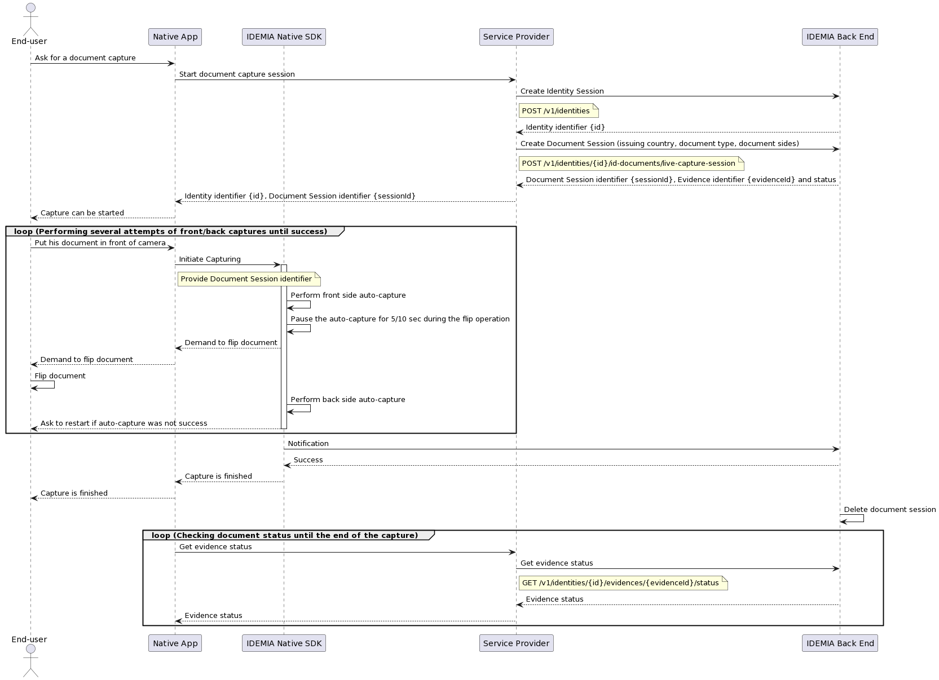The height and width of the screenshot is (680, 939).
Task: Click 'Provide Document Session identifier' note
Action: pyautogui.click(x=249, y=279)
